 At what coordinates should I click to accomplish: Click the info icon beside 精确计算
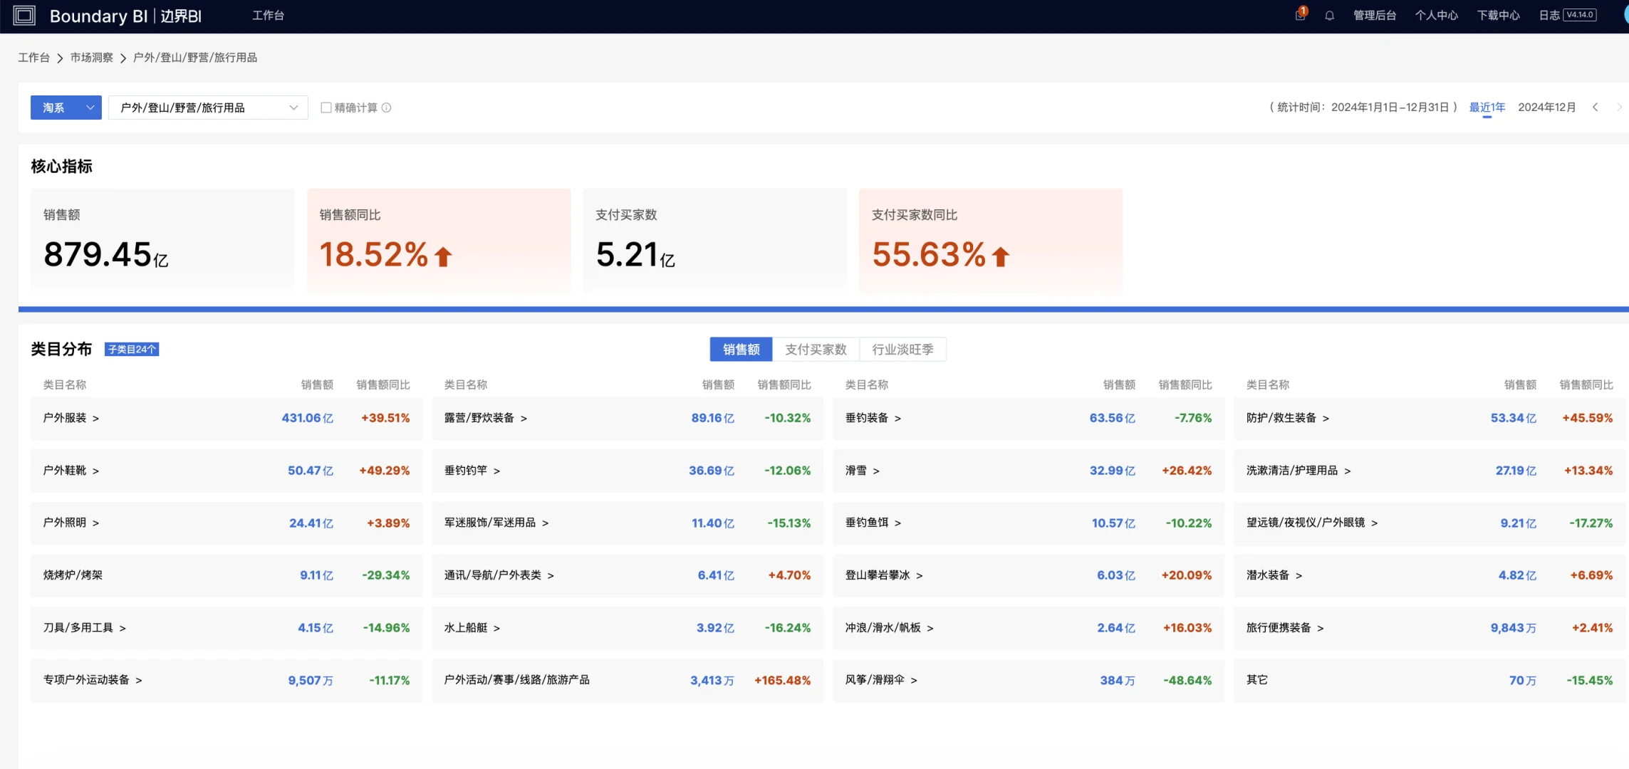[x=387, y=108]
